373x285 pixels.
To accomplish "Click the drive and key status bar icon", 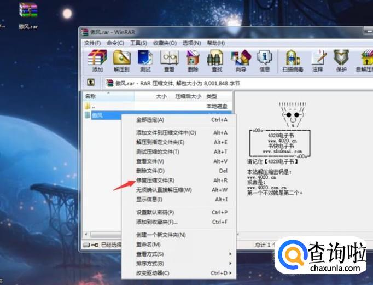I will point(91,245).
